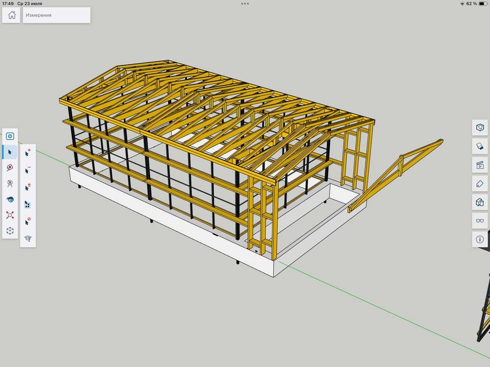Screen dimensions: 490x367
Task: Open the Materials panel icon
Action: pyautogui.click(x=480, y=146)
